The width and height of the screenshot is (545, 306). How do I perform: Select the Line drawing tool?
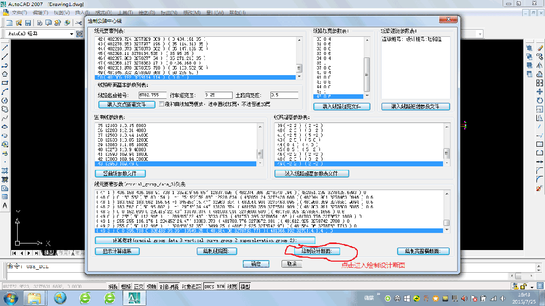5,47
